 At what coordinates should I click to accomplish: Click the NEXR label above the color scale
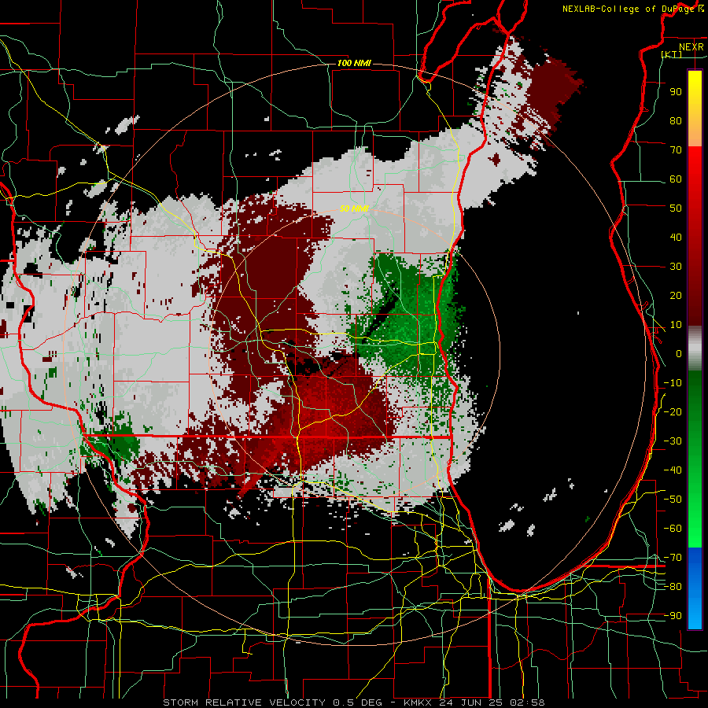pyautogui.click(x=691, y=47)
